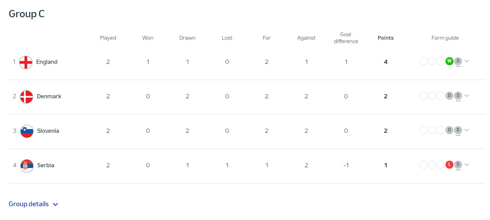Click Denmark's latest D form badge
Screen dimensions: 490x220
click(x=458, y=96)
